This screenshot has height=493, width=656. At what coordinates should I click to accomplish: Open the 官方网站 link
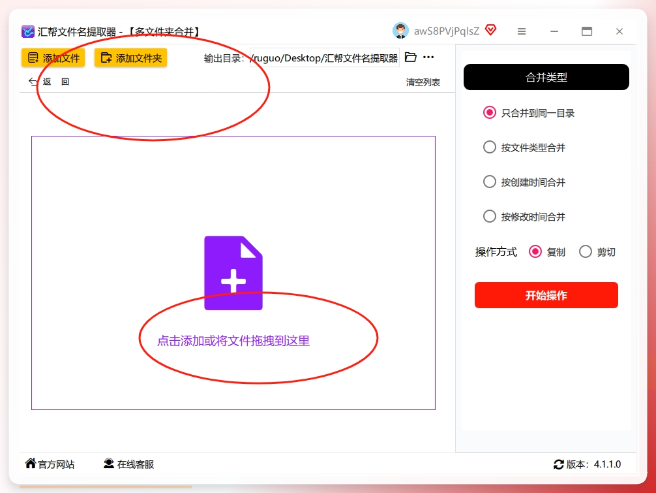coord(50,464)
